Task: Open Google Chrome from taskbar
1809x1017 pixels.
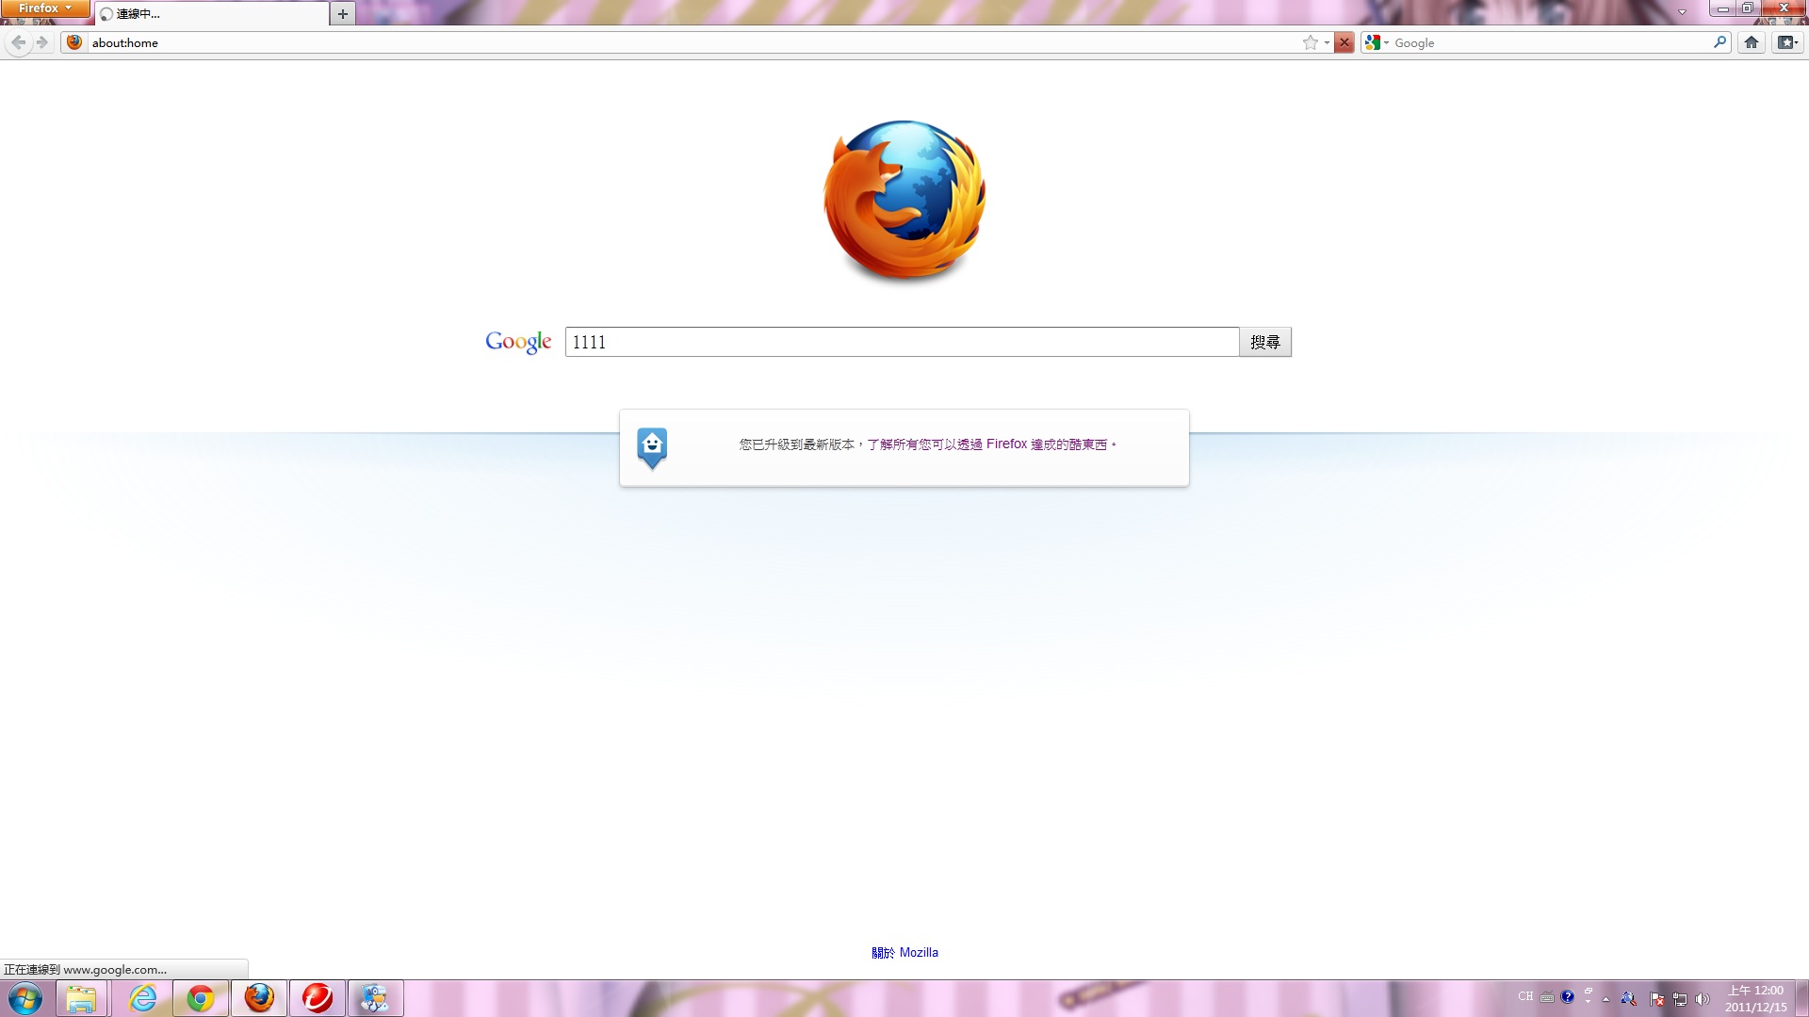Action: pos(201,998)
